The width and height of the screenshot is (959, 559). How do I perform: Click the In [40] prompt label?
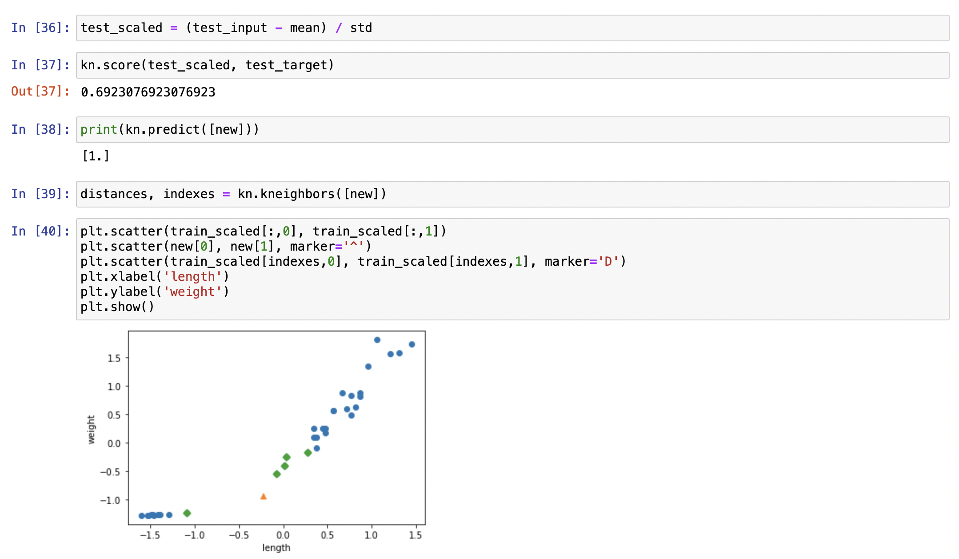40,231
